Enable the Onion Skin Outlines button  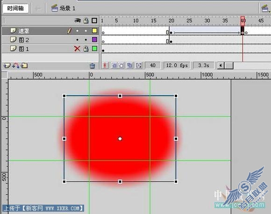(121, 65)
